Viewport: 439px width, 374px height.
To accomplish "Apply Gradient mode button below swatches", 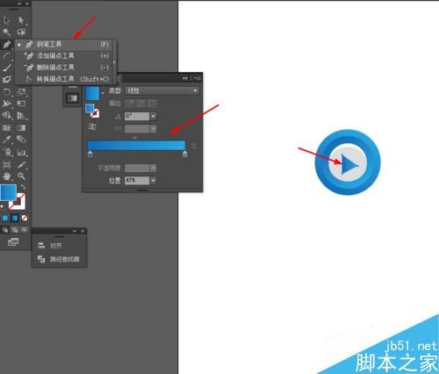I will (15, 218).
